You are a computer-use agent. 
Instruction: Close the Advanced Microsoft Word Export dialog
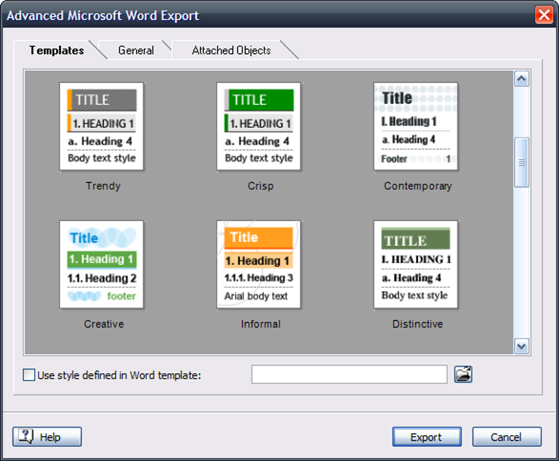pos(545,15)
